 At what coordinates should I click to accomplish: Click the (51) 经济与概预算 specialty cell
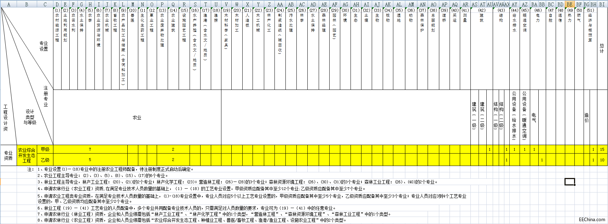(590, 48)
